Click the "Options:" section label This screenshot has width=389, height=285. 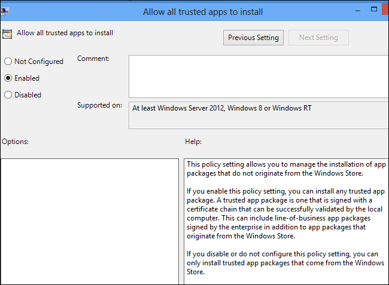16,142
